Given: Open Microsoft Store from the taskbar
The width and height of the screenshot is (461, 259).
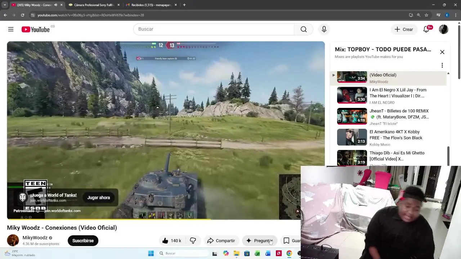Looking at the screenshot, I should pyautogui.click(x=247, y=253).
